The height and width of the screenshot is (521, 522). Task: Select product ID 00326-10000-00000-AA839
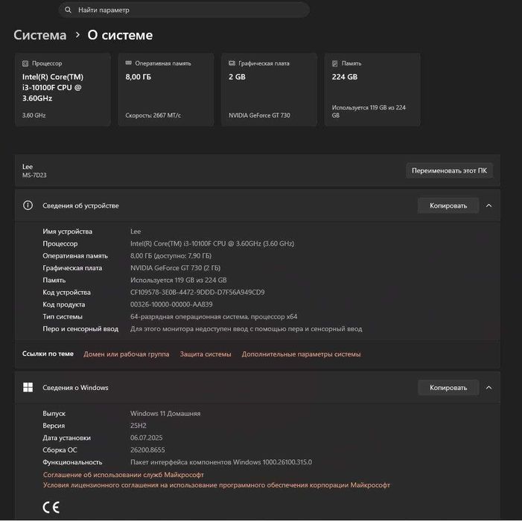171,304
